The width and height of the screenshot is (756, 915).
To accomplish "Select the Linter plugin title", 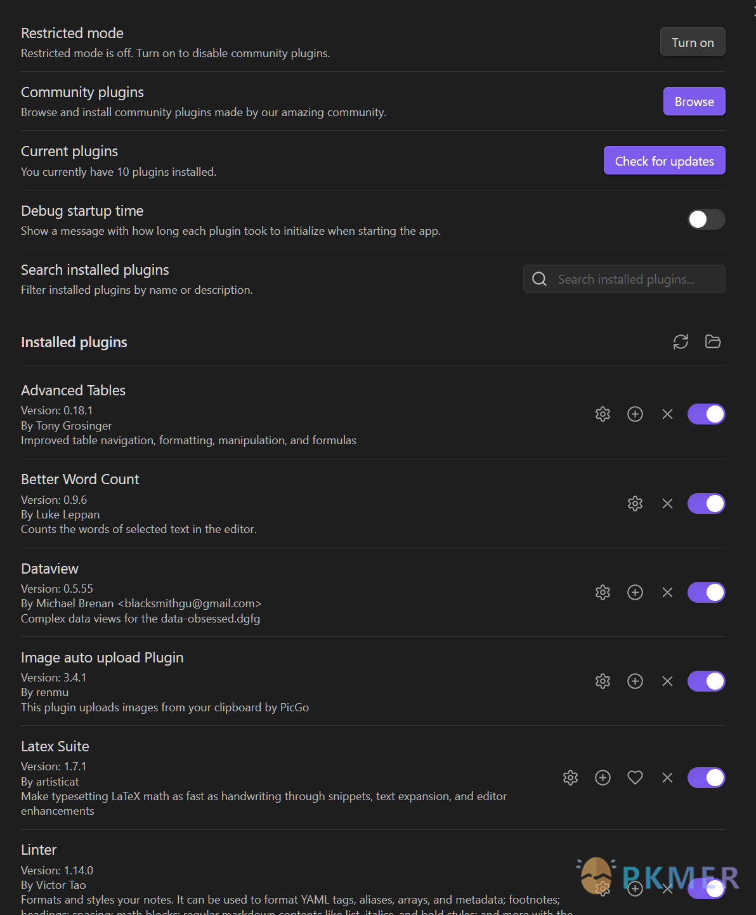I will 39,850.
